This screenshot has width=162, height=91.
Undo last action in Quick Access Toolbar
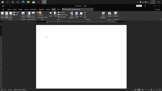6,6
